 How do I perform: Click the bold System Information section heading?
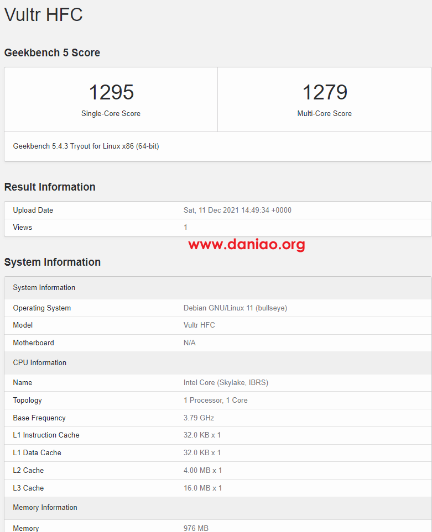point(53,262)
